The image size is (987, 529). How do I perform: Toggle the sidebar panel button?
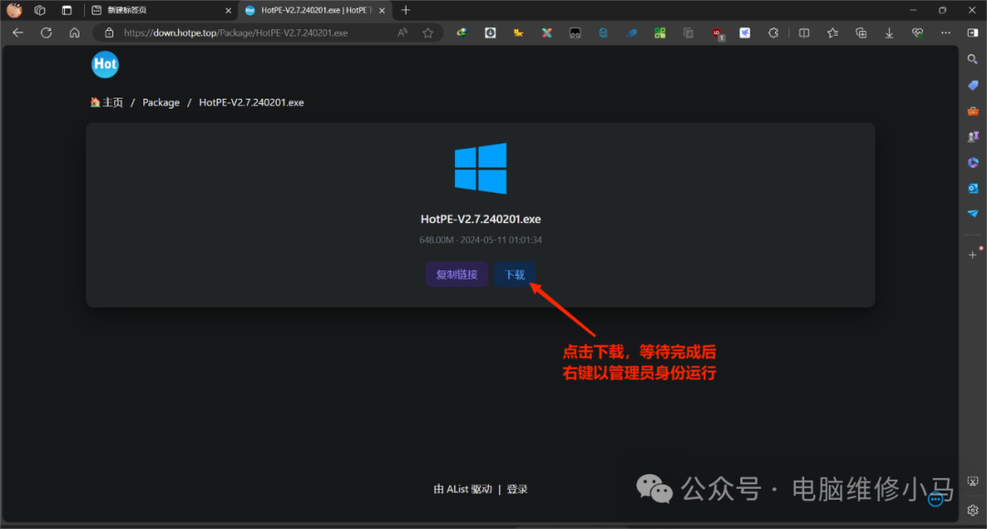tap(972, 33)
